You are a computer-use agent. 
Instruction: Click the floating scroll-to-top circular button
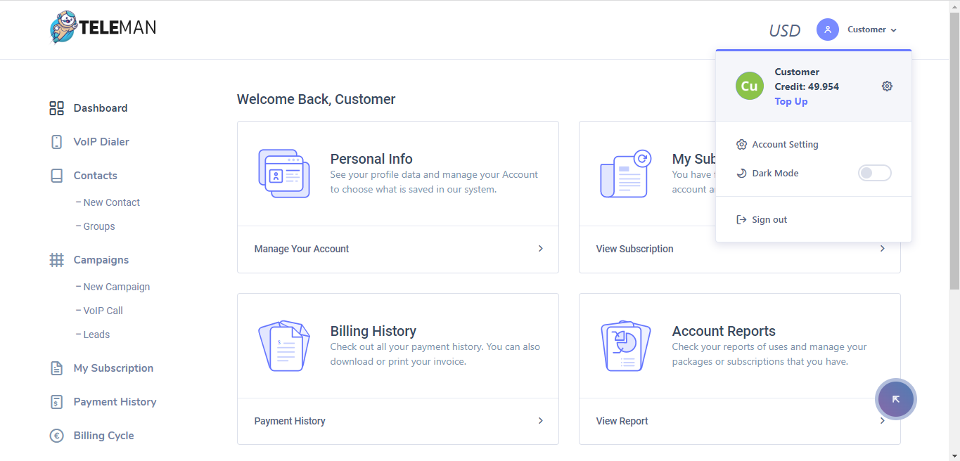pyautogui.click(x=895, y=399)
